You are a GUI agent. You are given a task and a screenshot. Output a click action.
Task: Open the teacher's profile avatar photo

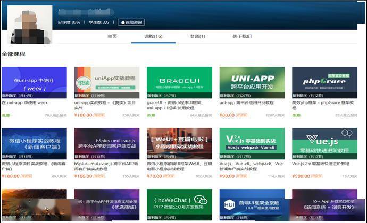point(30,24)
